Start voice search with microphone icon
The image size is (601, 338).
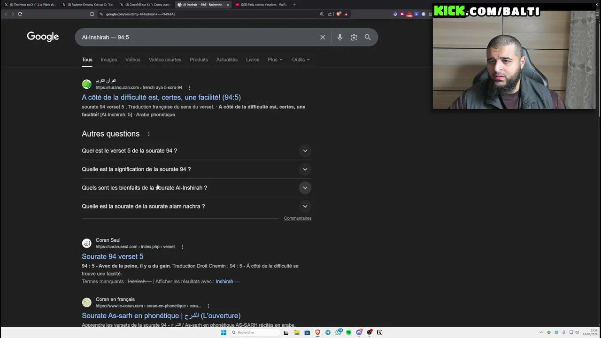click(x=339, y=37)
